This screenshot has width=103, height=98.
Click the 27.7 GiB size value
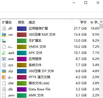click(x=80, y=29)
